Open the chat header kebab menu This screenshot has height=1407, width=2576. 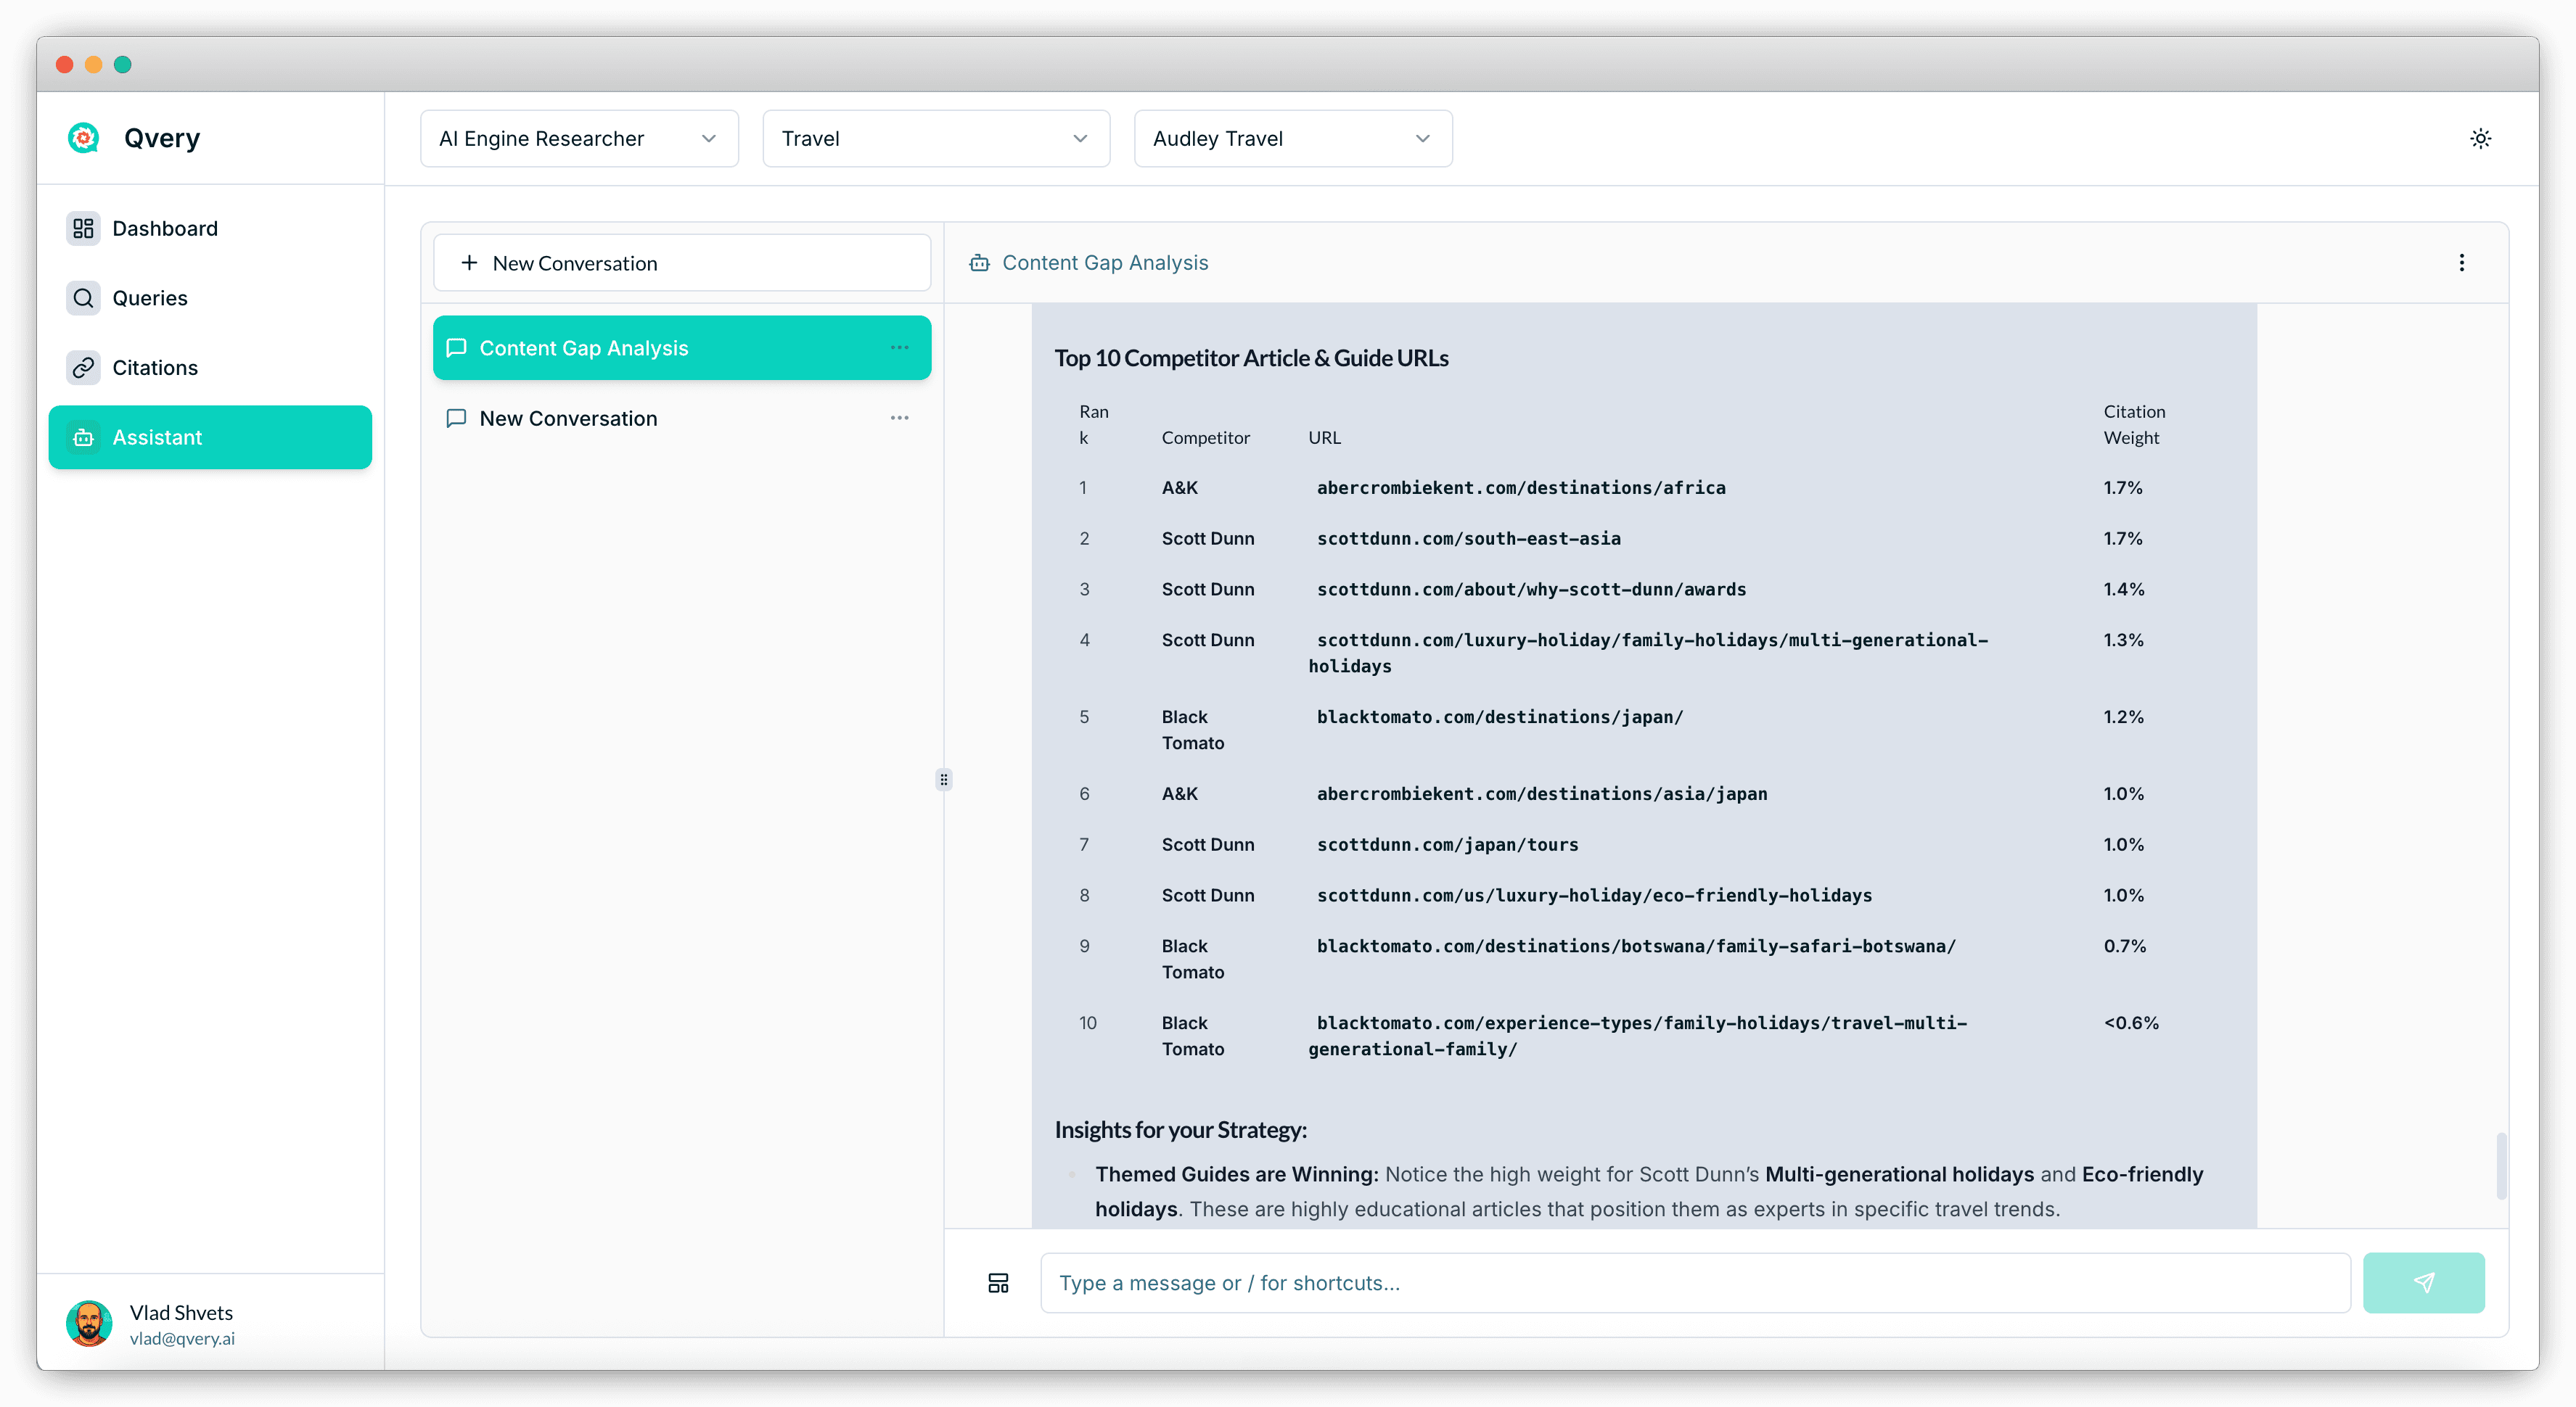2461,263
